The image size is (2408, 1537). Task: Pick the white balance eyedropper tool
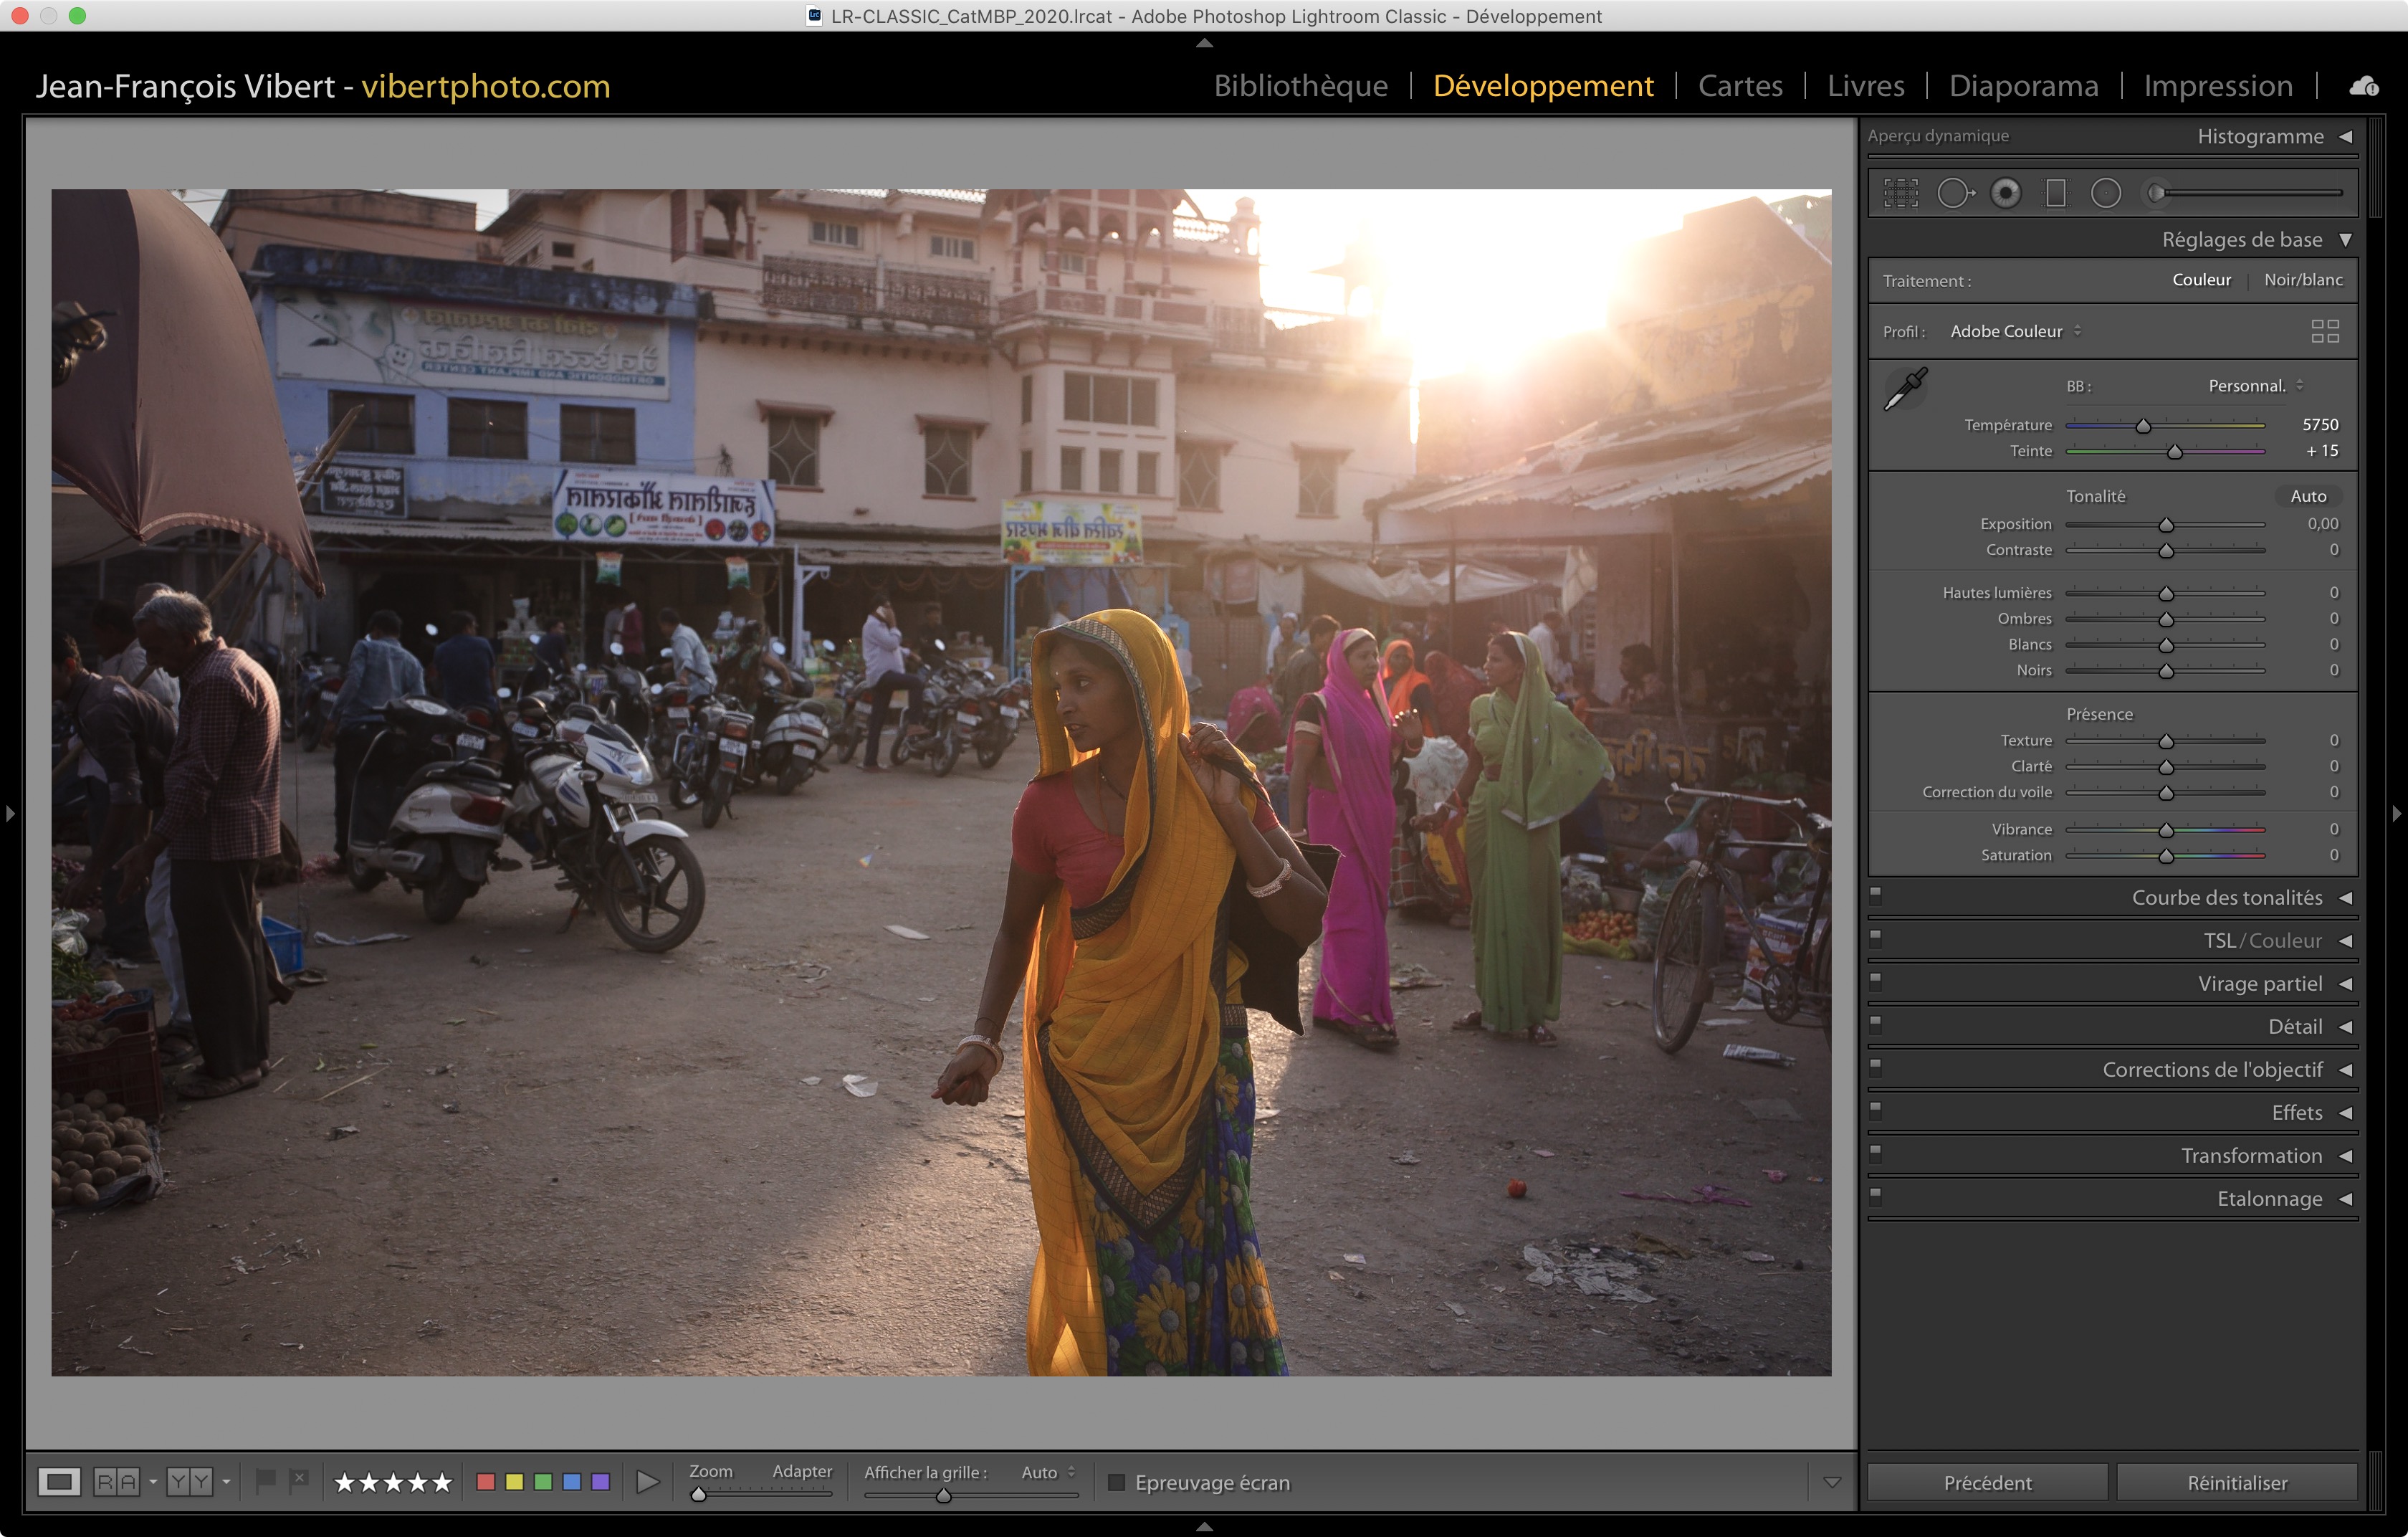tap(1905, 389)
